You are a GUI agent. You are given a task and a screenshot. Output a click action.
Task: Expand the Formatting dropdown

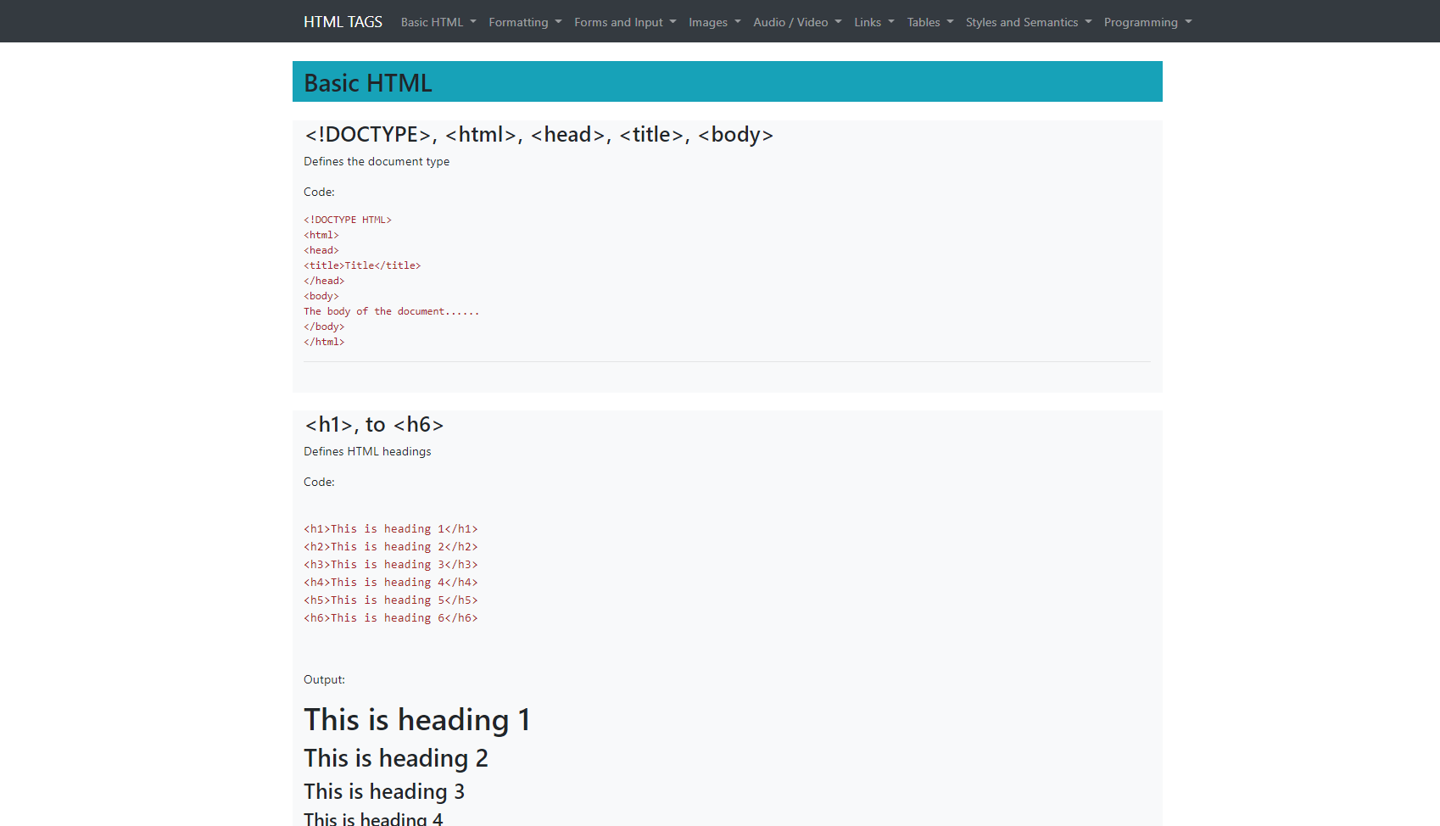tap(525, 22)
